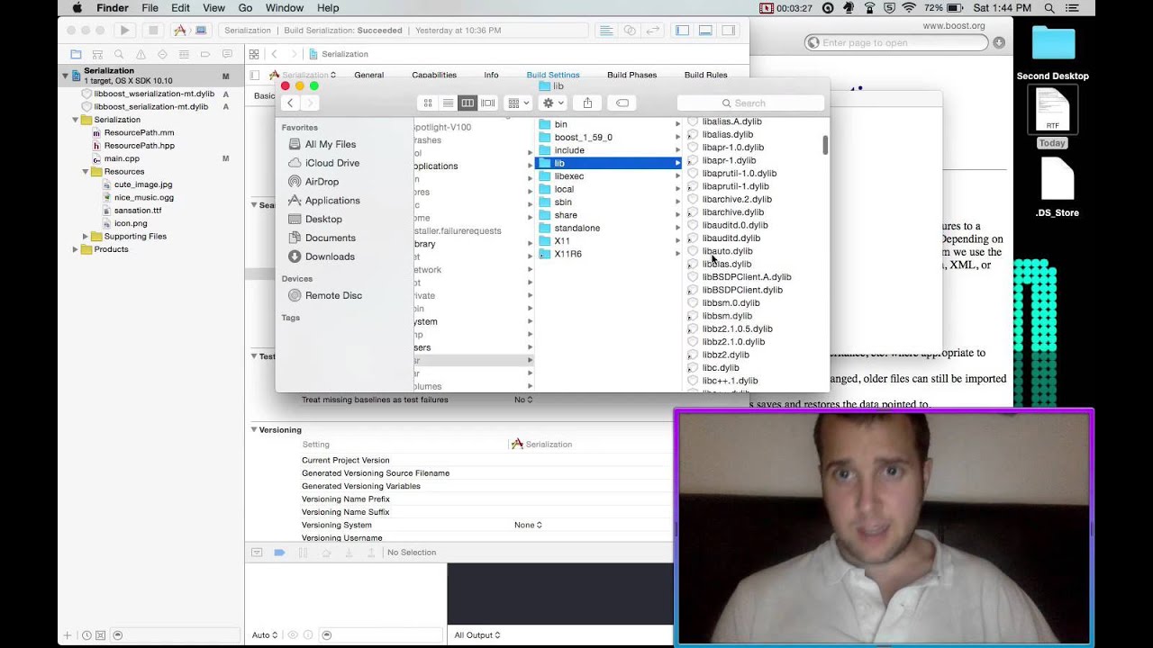Screen dimensions: 1153x648
Task: Switch Xcode to Assistant editor icon
Action: [x=631, y=30]
